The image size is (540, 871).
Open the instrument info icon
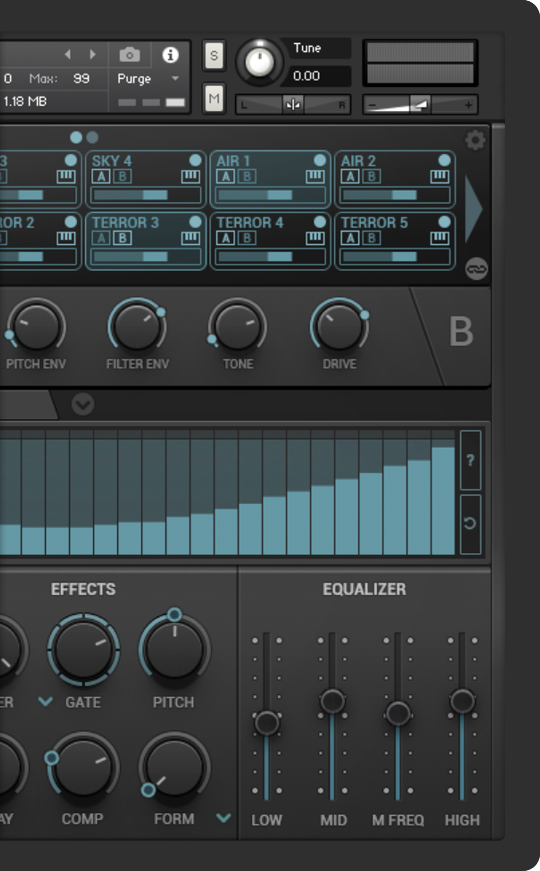(170, 55)
